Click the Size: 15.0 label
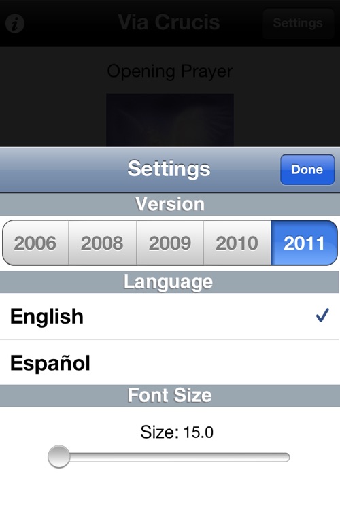This screenshot has width=340, height=510. tap(177, 432)
